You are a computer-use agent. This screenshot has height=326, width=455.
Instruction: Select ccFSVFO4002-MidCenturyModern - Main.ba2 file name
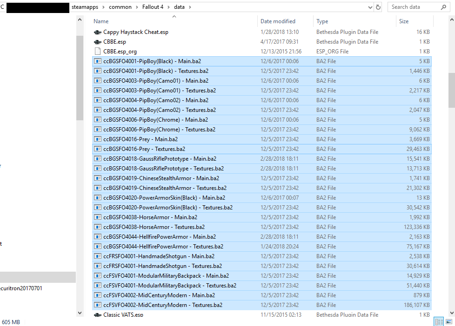[x=159, y=295]
